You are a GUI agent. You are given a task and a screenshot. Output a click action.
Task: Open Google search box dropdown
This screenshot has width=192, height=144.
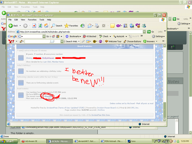[x=44, y=36]
